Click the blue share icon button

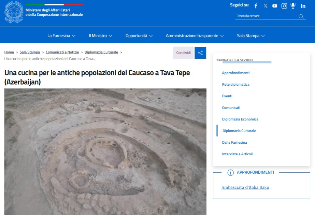tap(200, 53)
